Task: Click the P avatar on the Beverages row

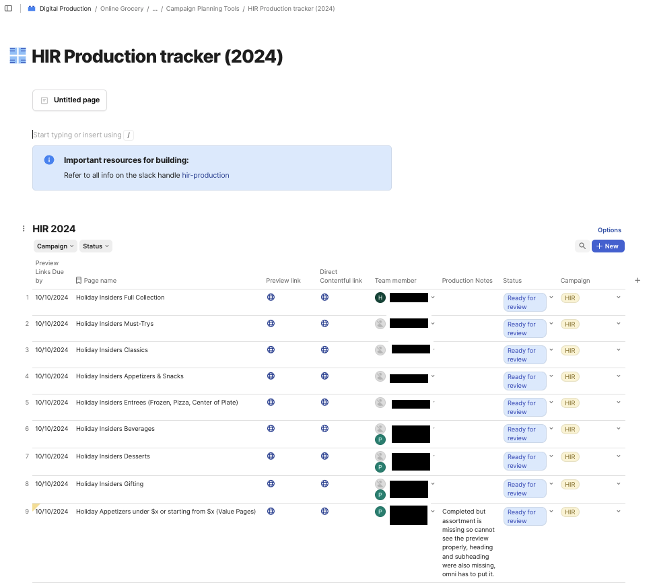Action: pyautogui.click(x=380, y=439)
